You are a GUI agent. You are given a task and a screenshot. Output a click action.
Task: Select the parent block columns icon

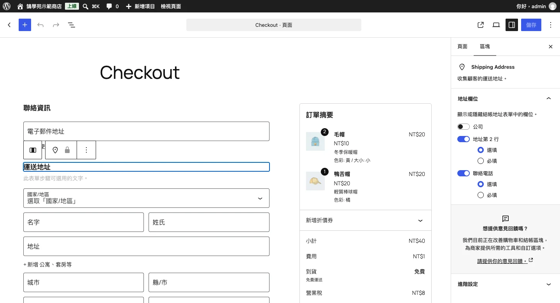coord(33,150)
